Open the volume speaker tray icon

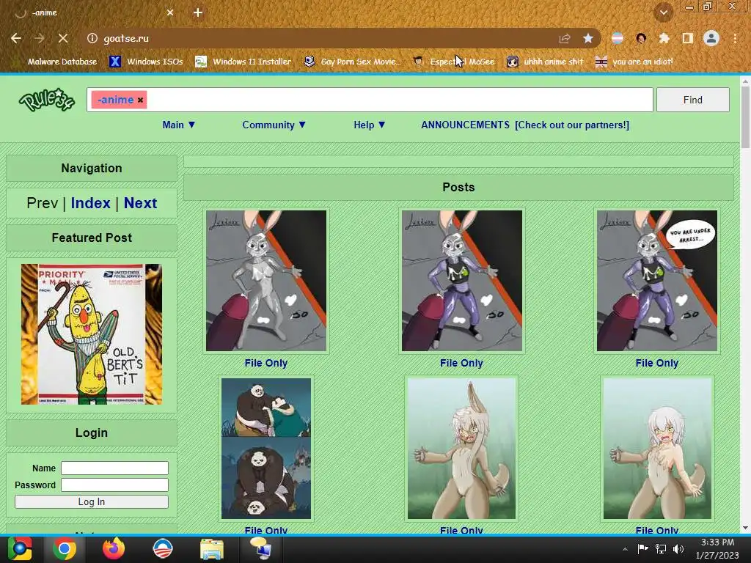coord(678,548)
